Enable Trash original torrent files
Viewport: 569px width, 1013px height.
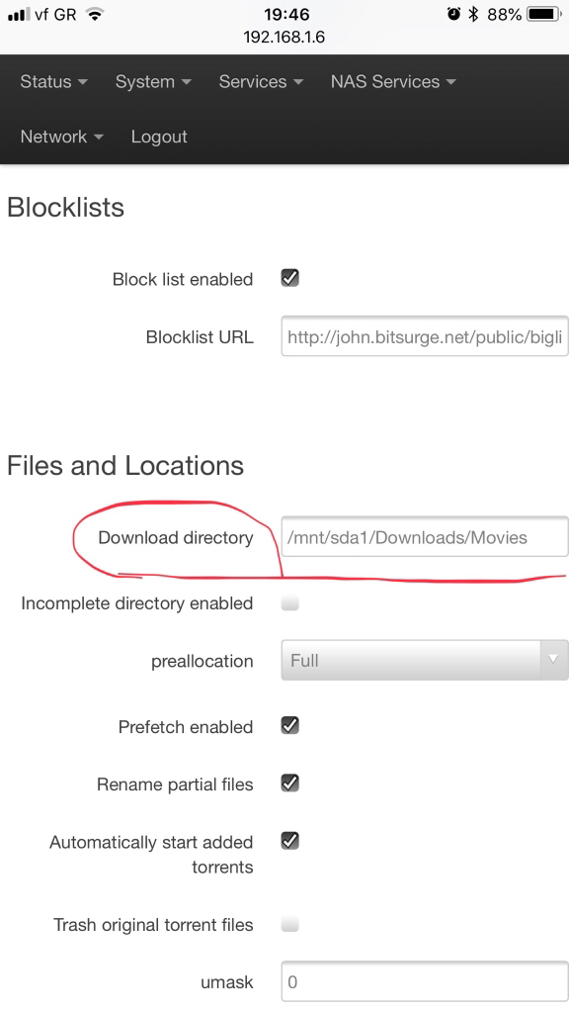tap(290, 925)
